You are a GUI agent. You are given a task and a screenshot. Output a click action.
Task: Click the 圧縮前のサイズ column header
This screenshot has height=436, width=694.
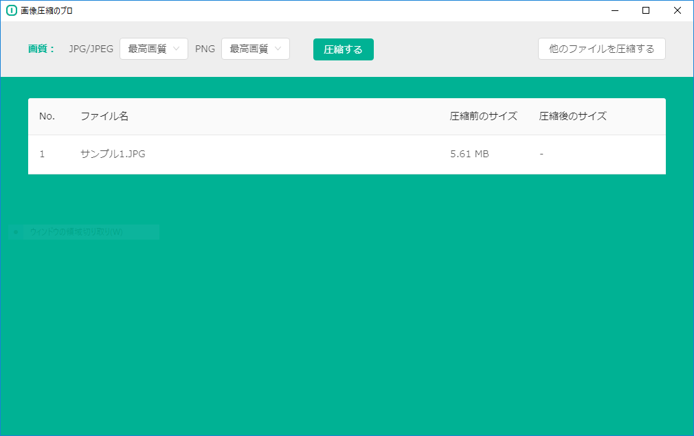(482, 116)
